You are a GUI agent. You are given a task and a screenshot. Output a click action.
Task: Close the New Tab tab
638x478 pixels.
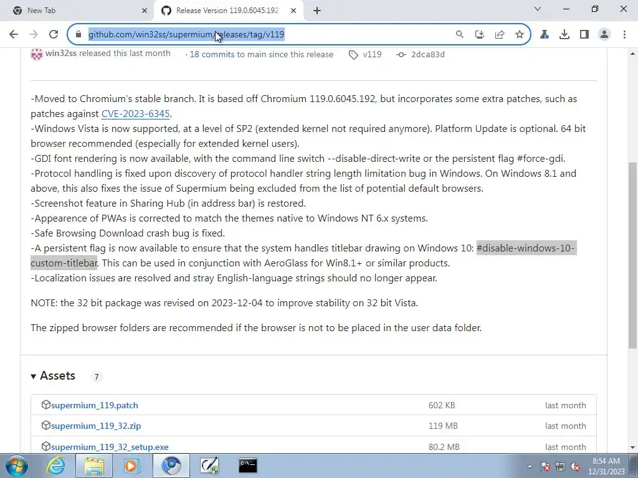pos(145,11)
